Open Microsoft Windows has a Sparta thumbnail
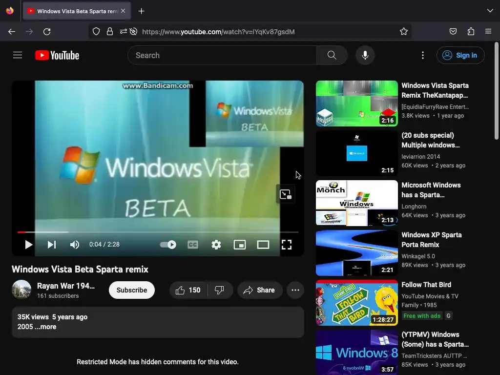This screenshot has width=500, height=375. (357, 203)
